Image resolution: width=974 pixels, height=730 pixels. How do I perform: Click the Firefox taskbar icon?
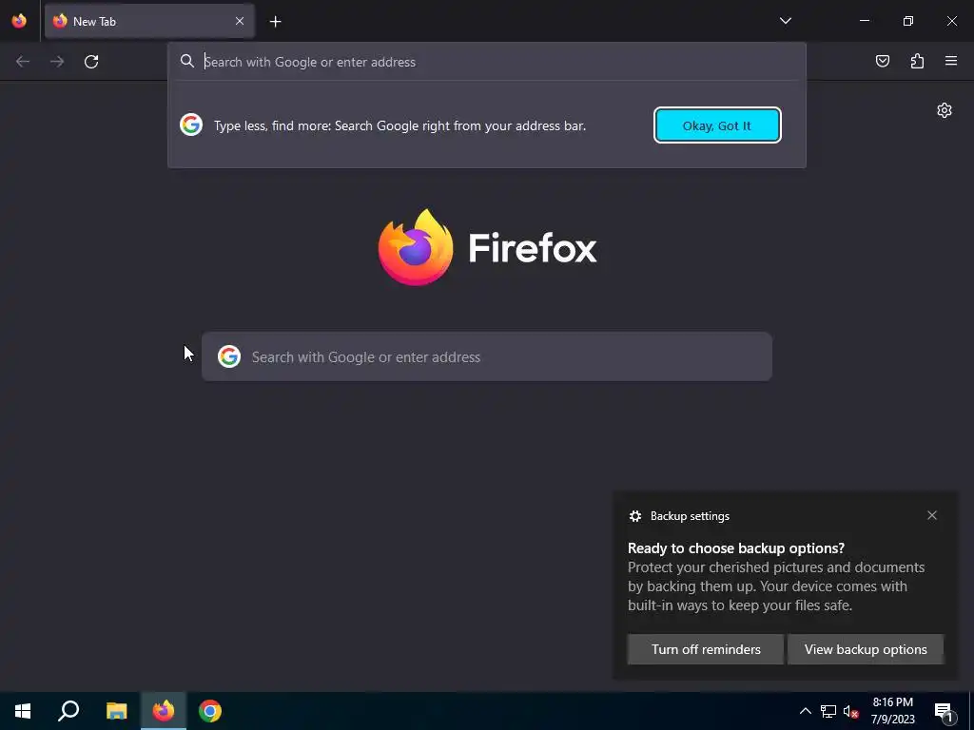pos(164,711)
